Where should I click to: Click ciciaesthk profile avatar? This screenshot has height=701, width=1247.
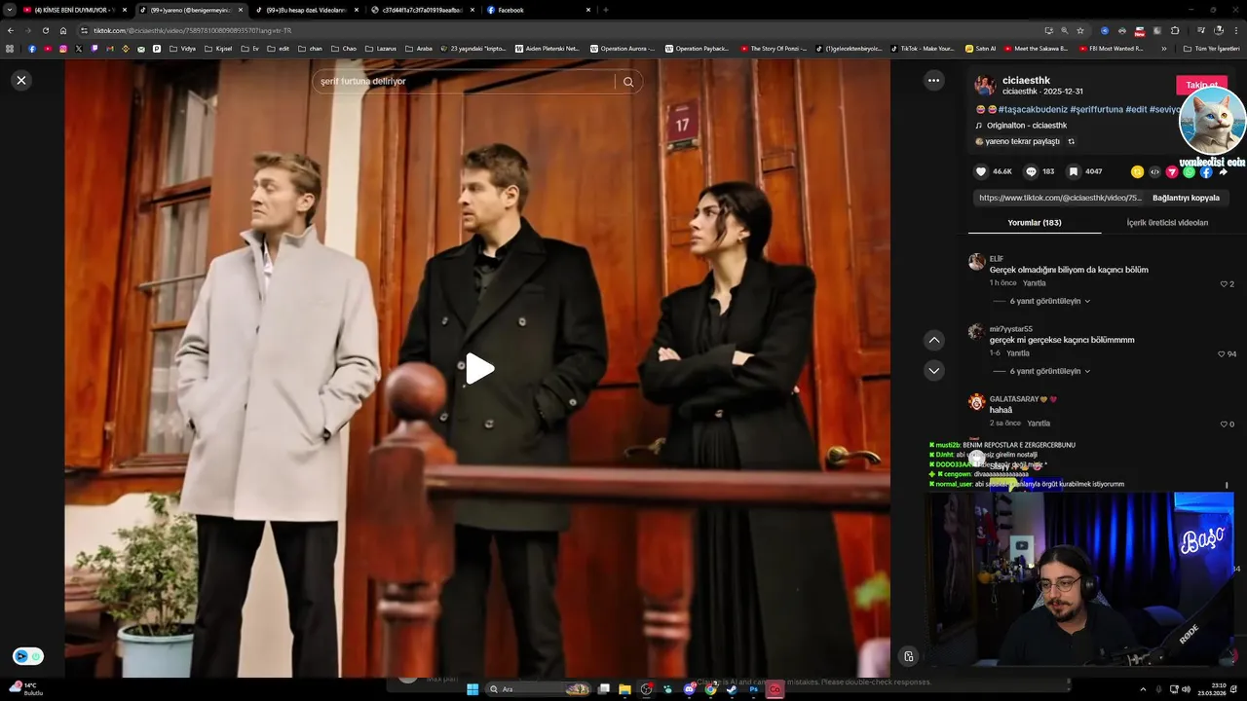pyautogui.click(x=985, y=85)
